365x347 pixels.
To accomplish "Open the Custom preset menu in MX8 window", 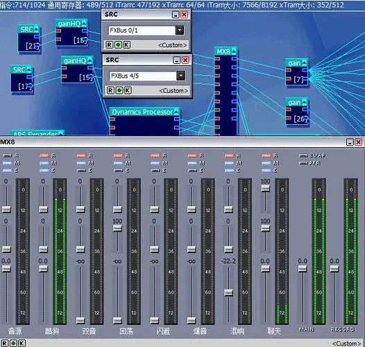I will coord(347,344).
